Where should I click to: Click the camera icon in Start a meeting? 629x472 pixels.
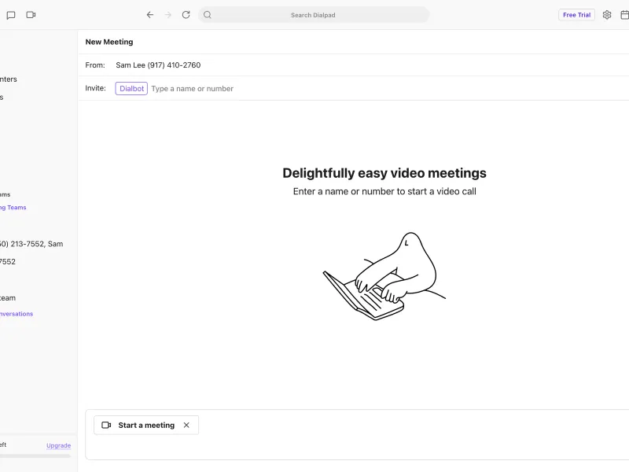pos(106,425)
